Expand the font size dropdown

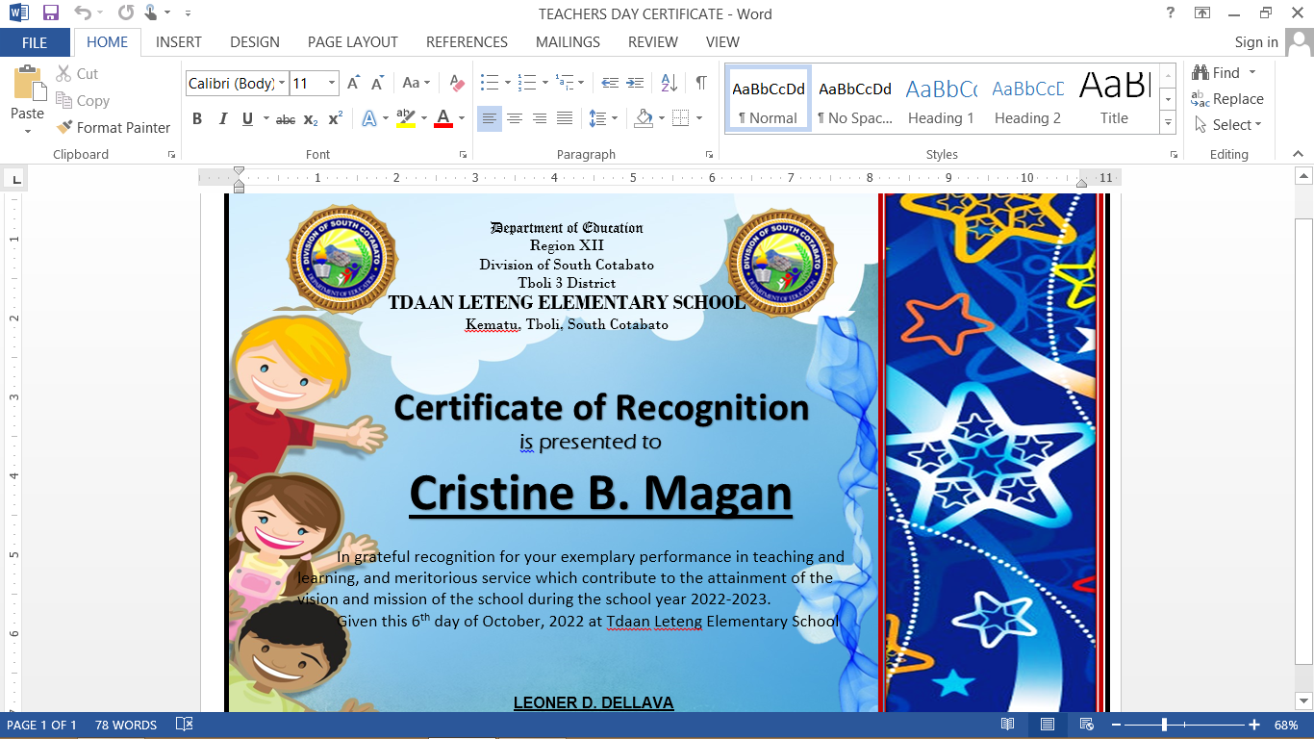pyautogui.click(x=332, y=84)
